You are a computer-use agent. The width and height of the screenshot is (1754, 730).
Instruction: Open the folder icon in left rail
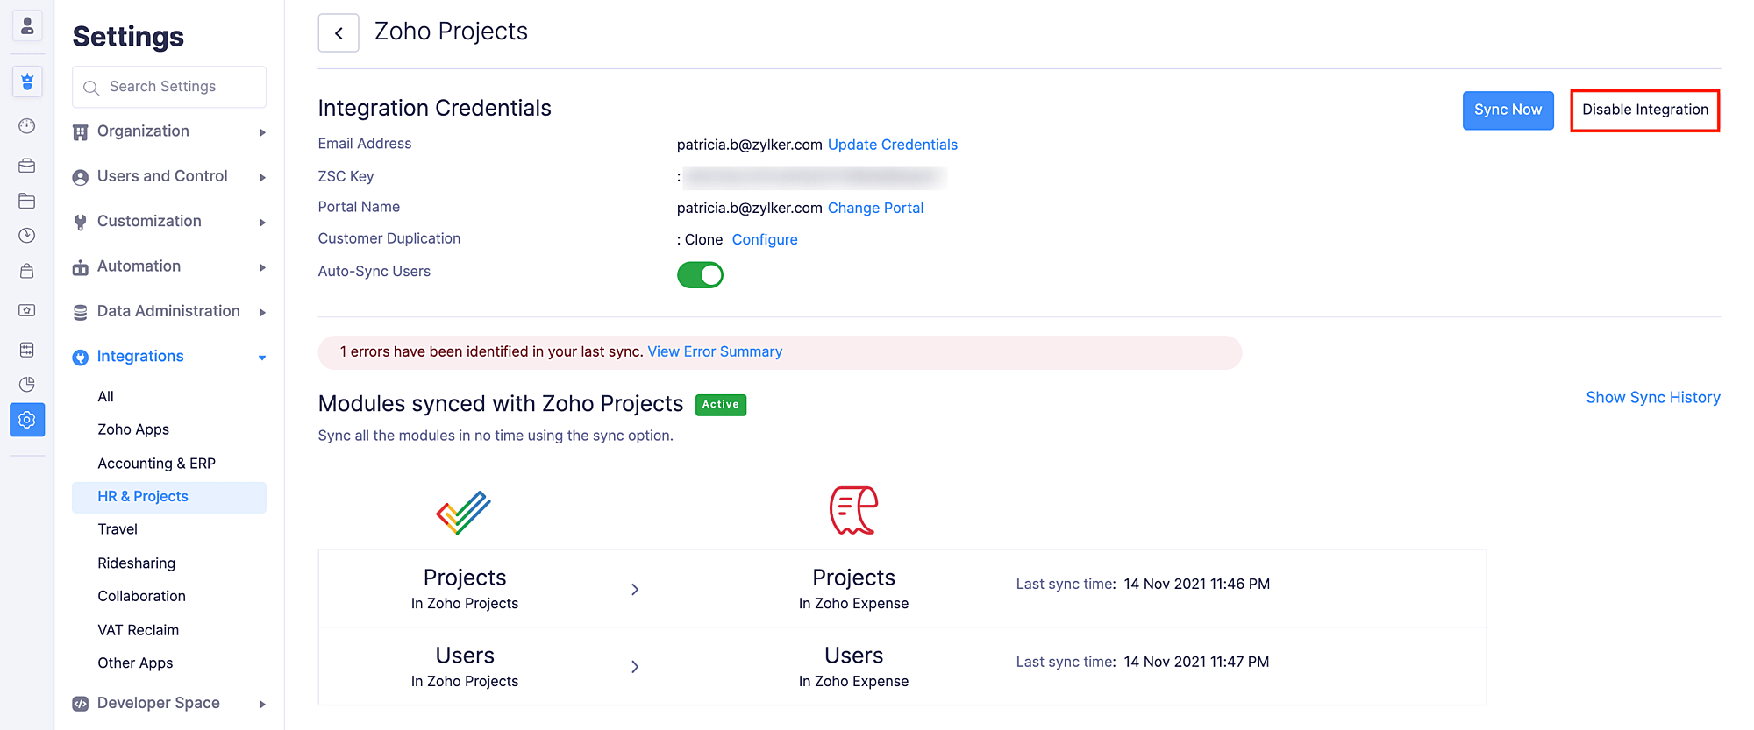point(27,201)
